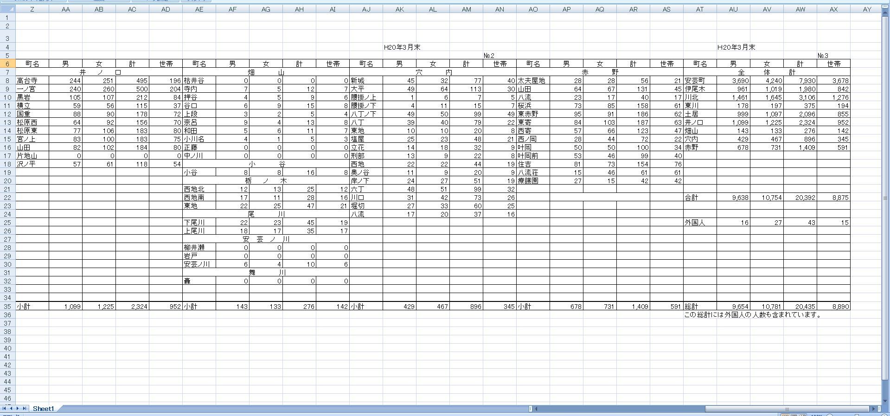890x416 pixels.
Task: Click the cell labeled 小川名
Action: (199, 139)
